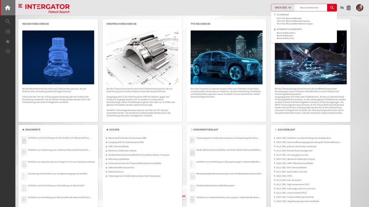
Task: Open favorites star in the sidebar
Action: pos(8,41)
